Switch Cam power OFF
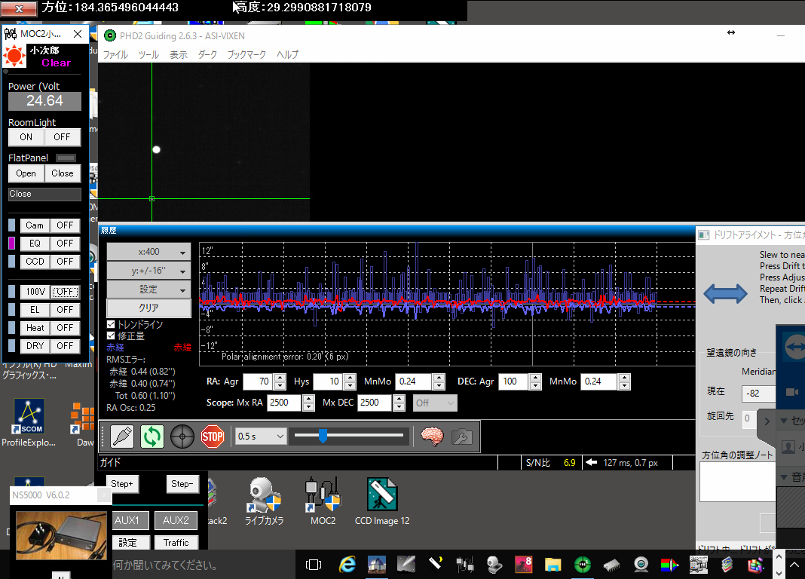The height and width of the screenshot is (579, 805). 66,225
